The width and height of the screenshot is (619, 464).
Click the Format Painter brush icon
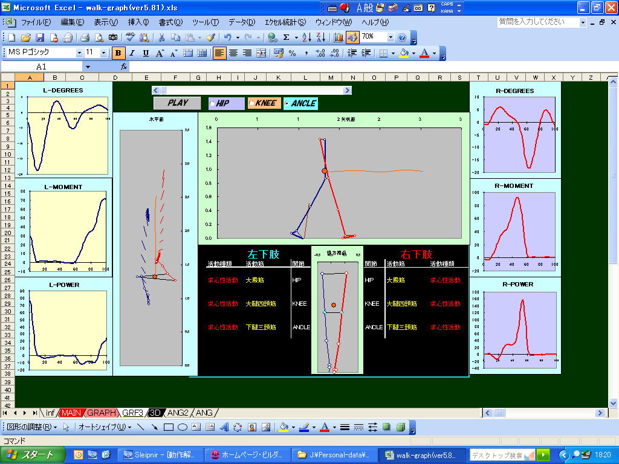tap(210, 37)
